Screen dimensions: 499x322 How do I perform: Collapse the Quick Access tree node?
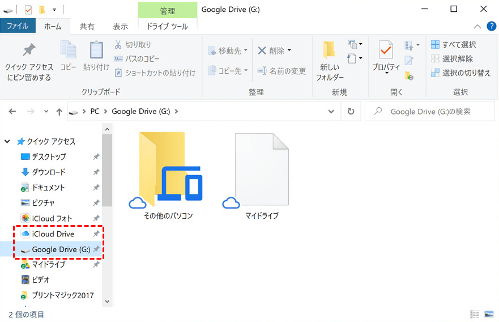coord(7,142)
